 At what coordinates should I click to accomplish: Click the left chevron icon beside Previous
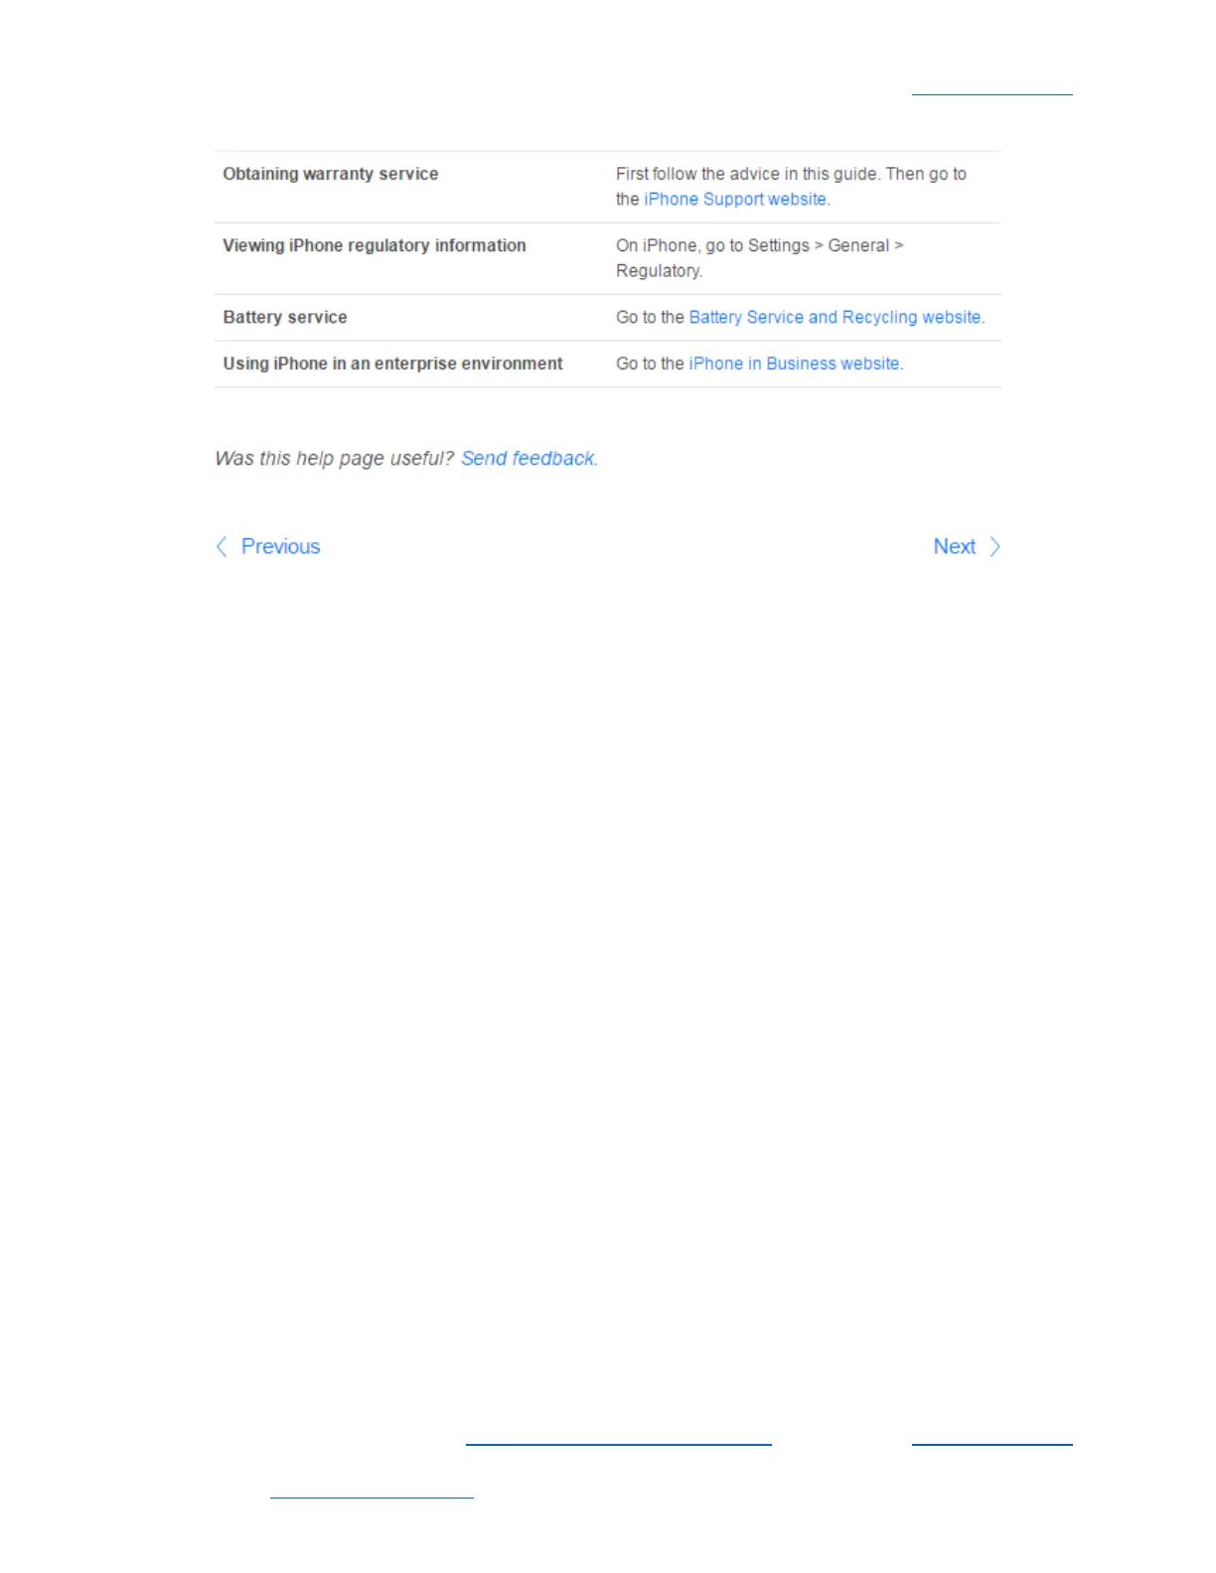click(x=222, y=547)
